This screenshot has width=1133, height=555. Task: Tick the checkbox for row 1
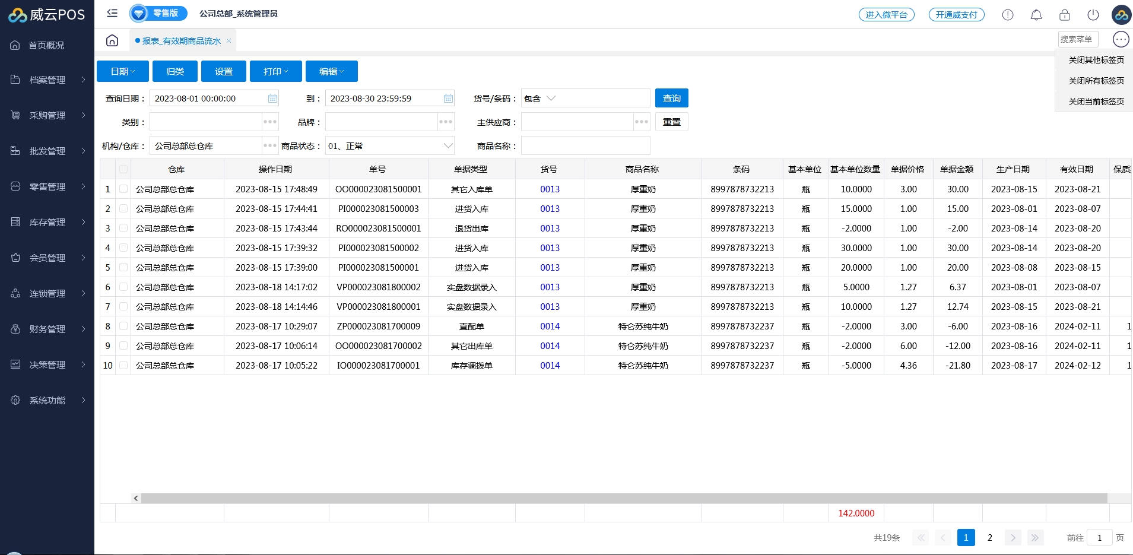click(123, 189)
